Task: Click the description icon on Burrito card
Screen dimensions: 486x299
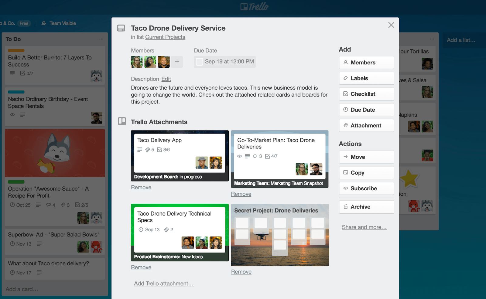Action: (12, 73)
